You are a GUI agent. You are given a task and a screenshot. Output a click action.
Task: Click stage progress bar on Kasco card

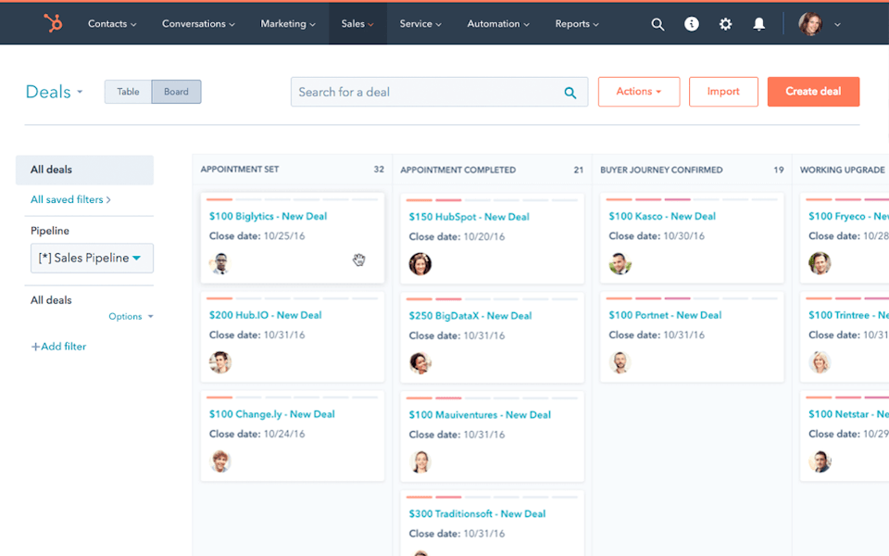coord(692,200)
